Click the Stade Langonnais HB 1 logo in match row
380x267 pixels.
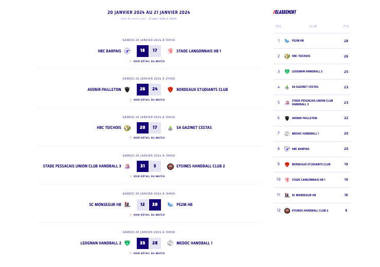[x=170, y=51]
